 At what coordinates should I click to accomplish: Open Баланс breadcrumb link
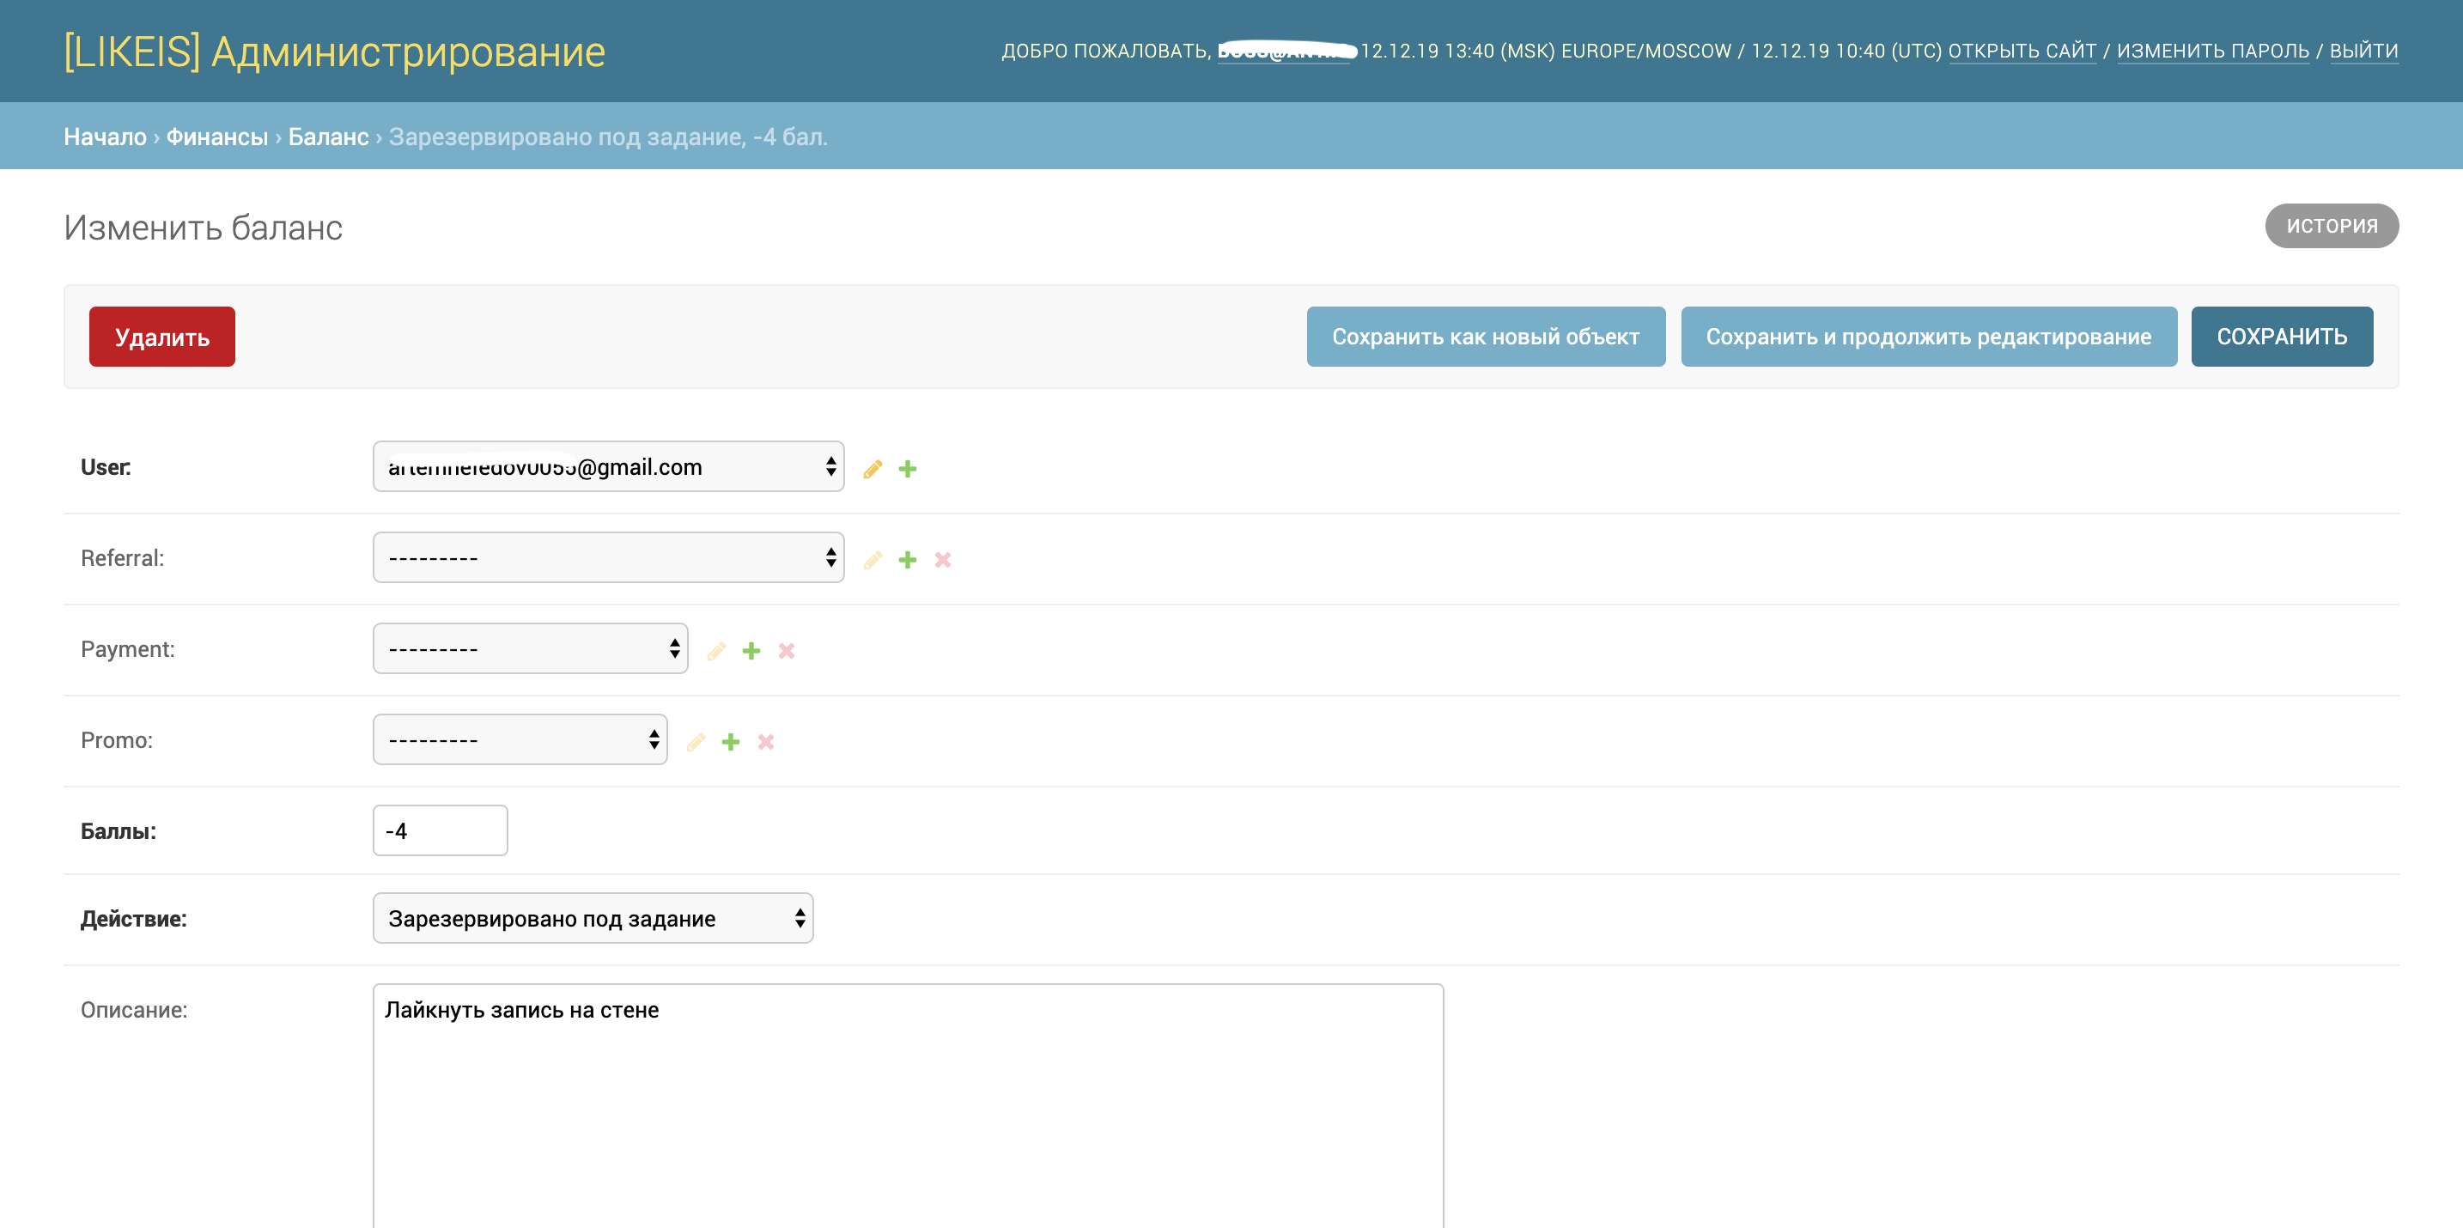[x=328, y=137]
